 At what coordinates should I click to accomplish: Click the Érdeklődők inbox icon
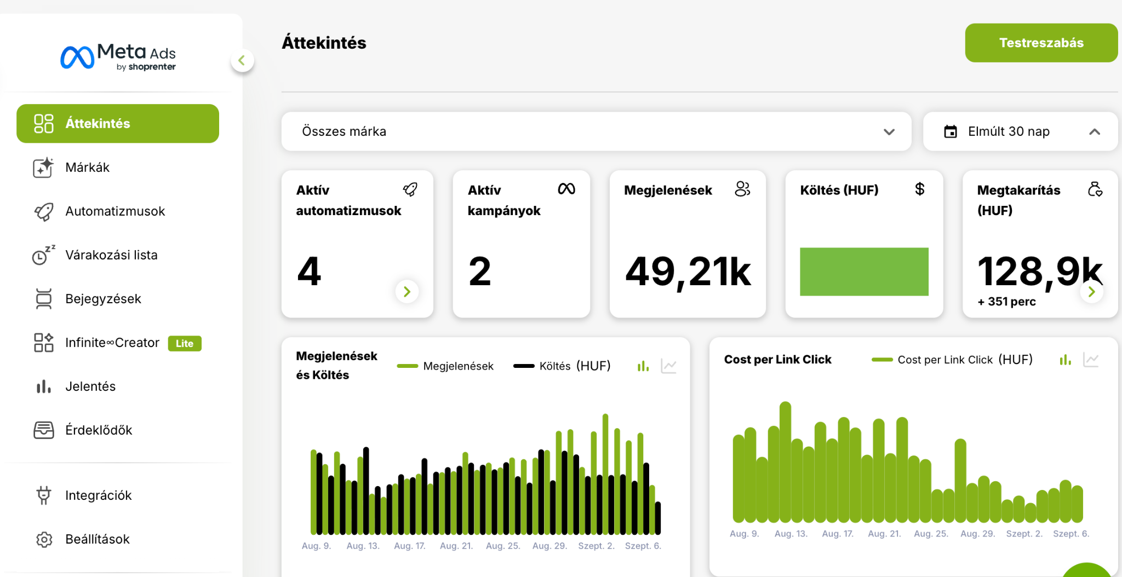click(x=43, y=430)
